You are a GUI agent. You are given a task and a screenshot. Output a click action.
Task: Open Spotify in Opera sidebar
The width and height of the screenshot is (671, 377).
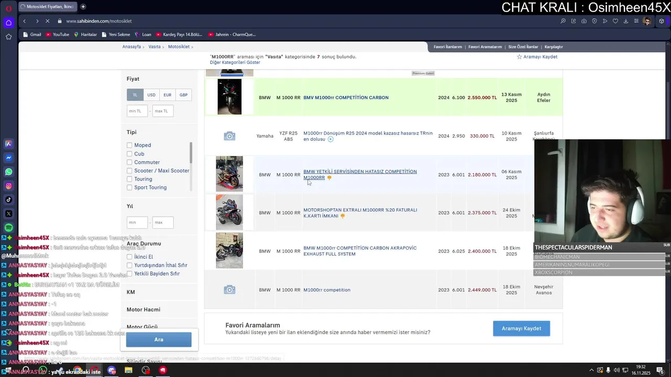pyautogui.click(x=8, y=228)
